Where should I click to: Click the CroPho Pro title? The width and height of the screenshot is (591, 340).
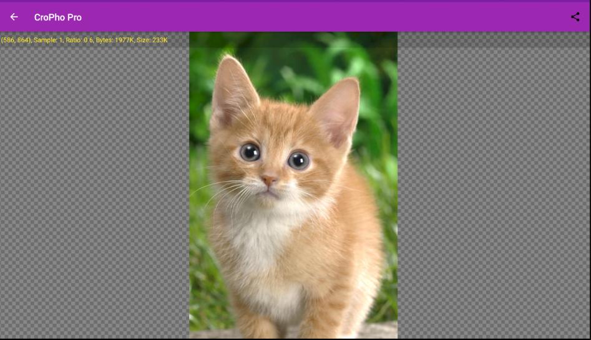tap(57, 17)
